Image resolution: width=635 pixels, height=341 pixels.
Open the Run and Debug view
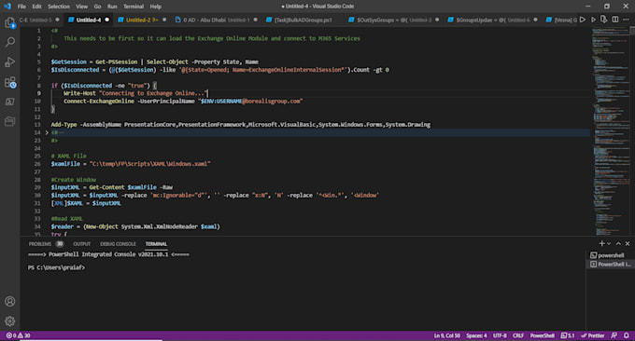coord(9,61)
